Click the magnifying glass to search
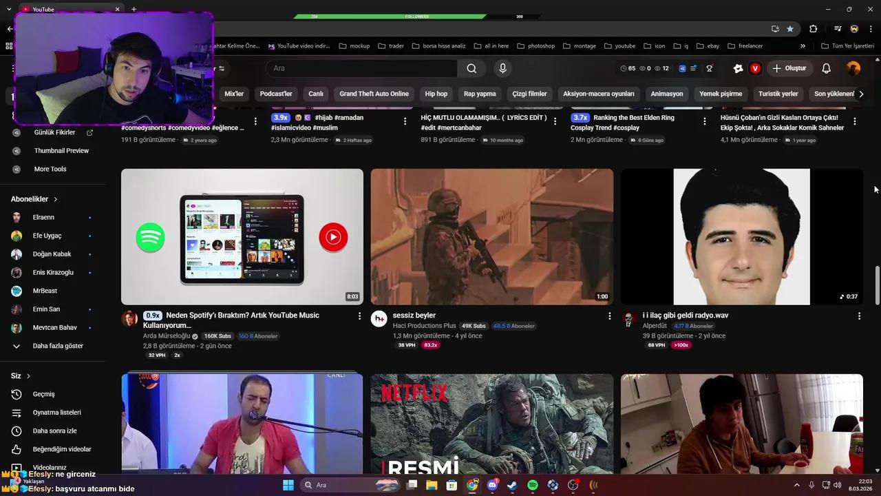 click(471, 68)
